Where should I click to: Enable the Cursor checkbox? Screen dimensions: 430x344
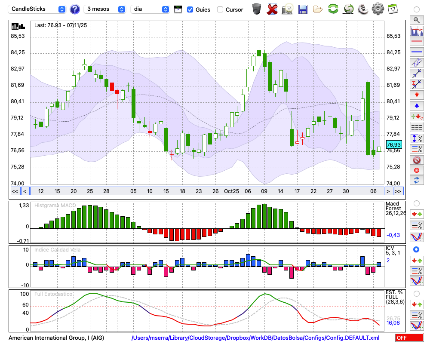220,9
